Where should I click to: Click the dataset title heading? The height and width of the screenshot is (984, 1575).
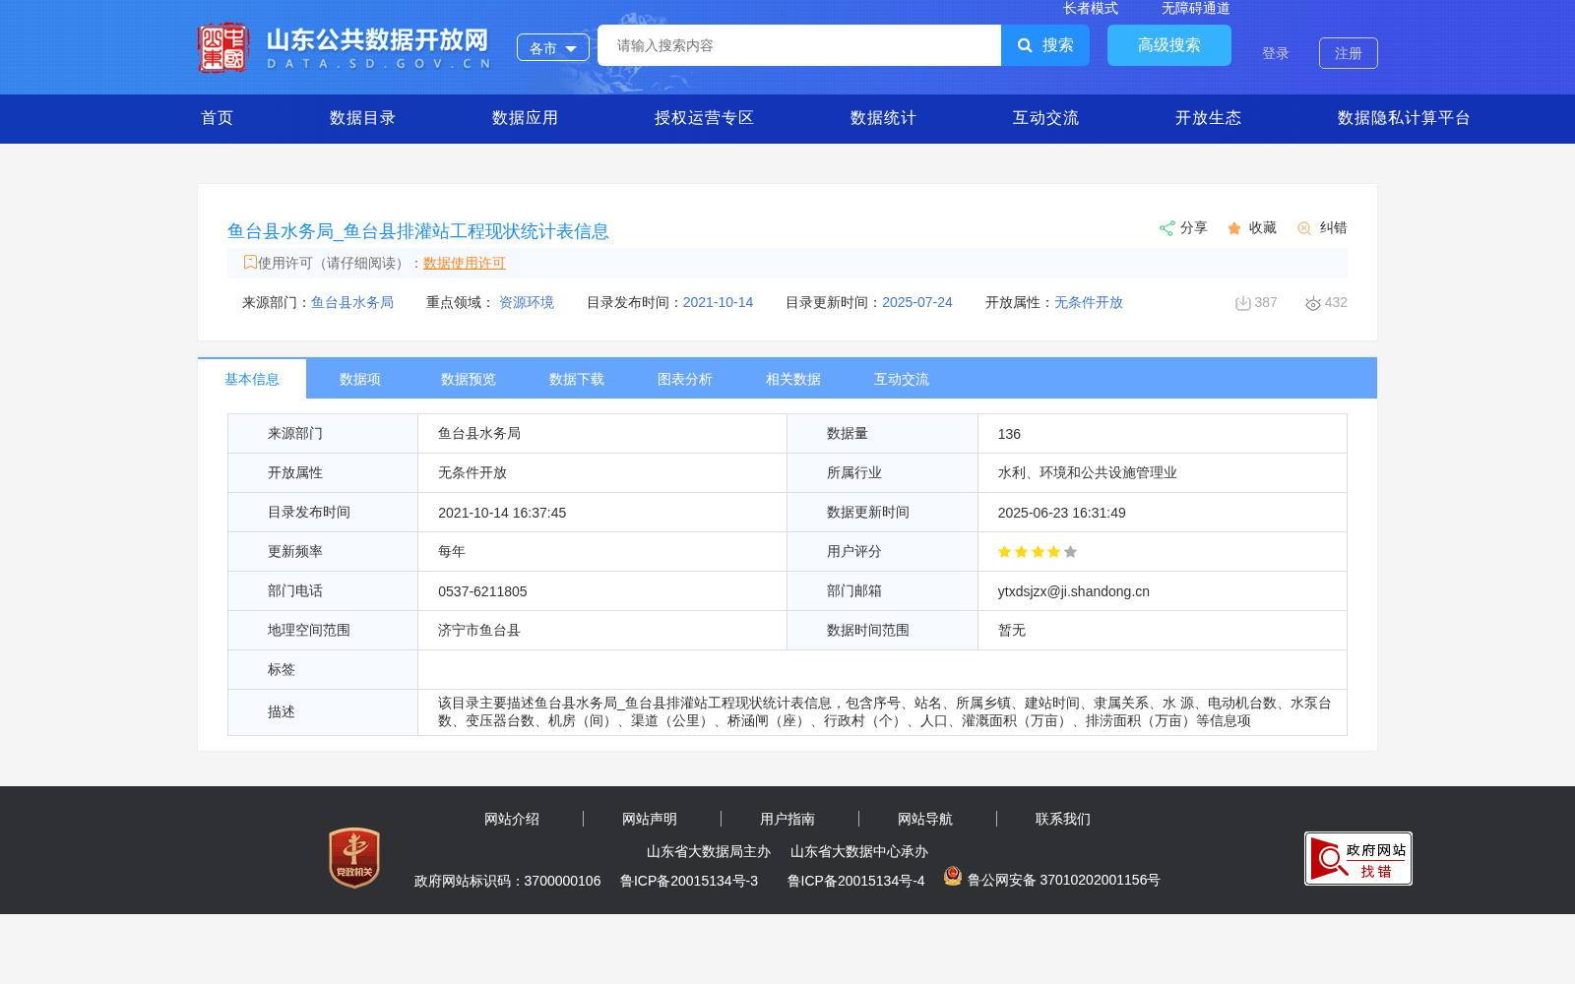click(418, 231)
